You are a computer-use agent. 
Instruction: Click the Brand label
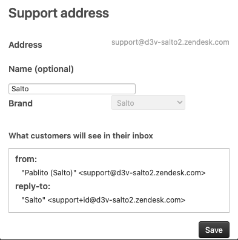coord(21,103)
